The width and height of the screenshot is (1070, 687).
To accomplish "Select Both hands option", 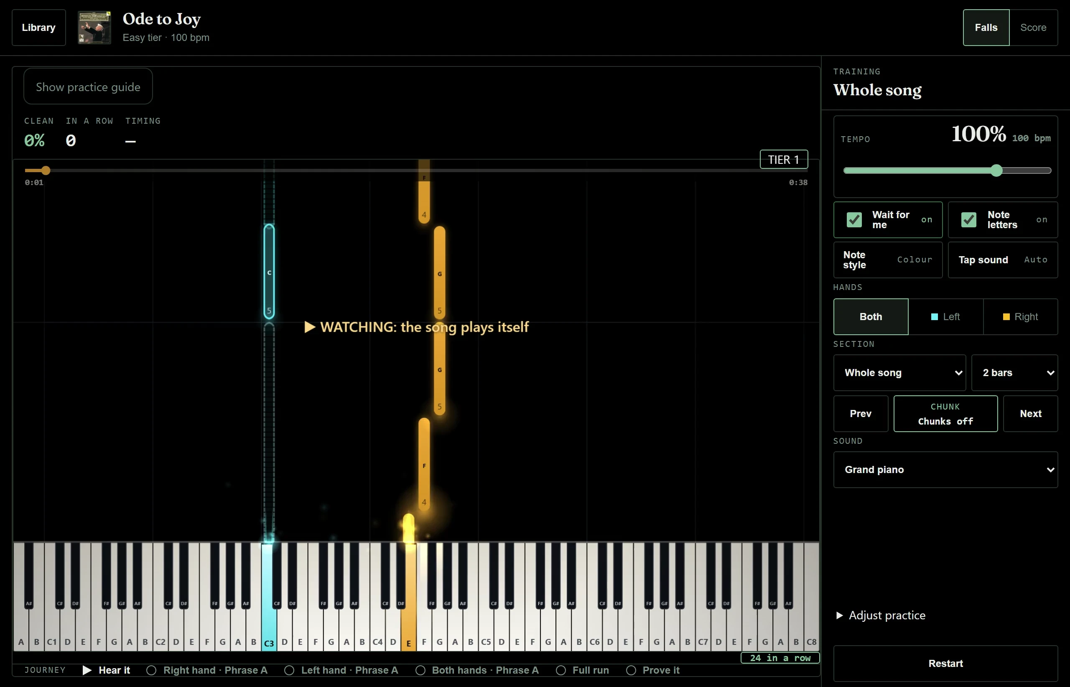I will (x=871, y=317).
